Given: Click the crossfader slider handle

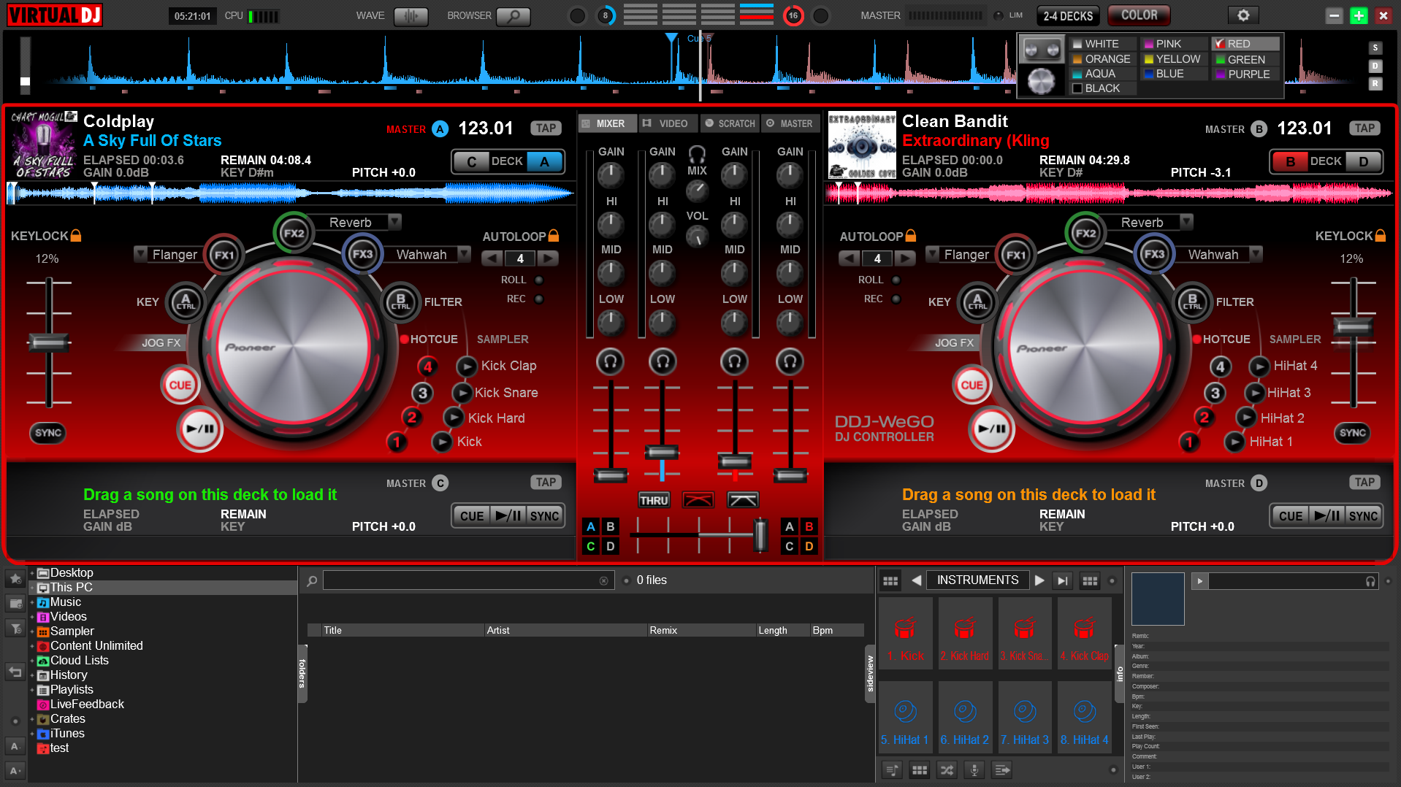Looking at the screenshot, I should pos(760,534).
